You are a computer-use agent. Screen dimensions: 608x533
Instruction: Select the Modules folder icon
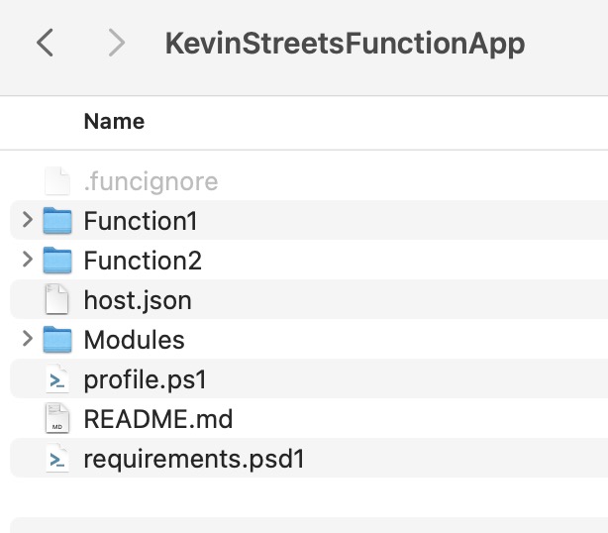(58, 340)
